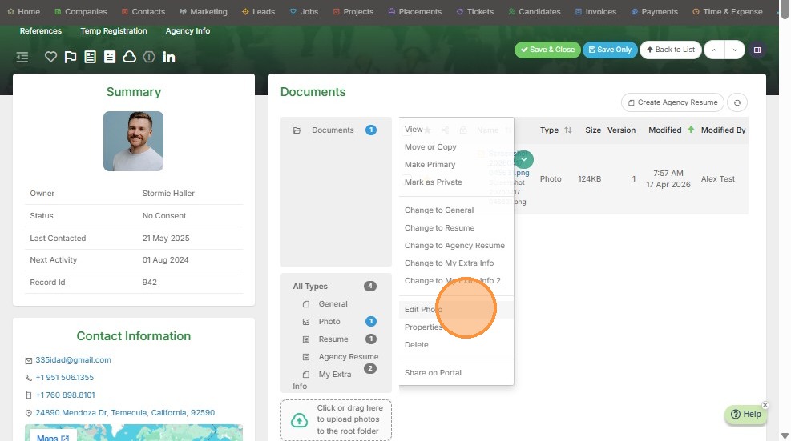Choose Share on Portal menu item
This screenshot has width=791, height=441.
pyautogui.click(x=456, y=372)
